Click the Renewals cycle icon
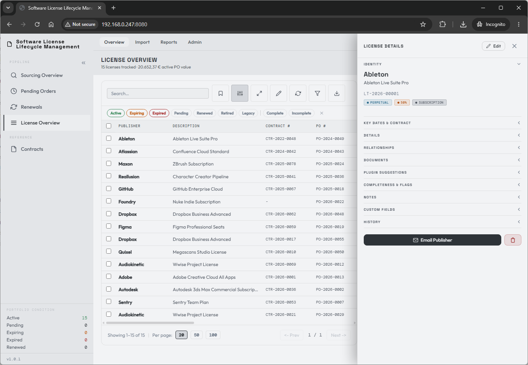This screenshot has width=528, height=365. click(x=14, y=107)
